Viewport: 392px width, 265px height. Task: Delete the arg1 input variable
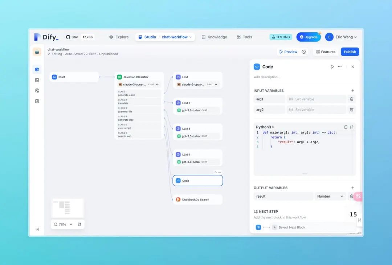tap(351, 99)
